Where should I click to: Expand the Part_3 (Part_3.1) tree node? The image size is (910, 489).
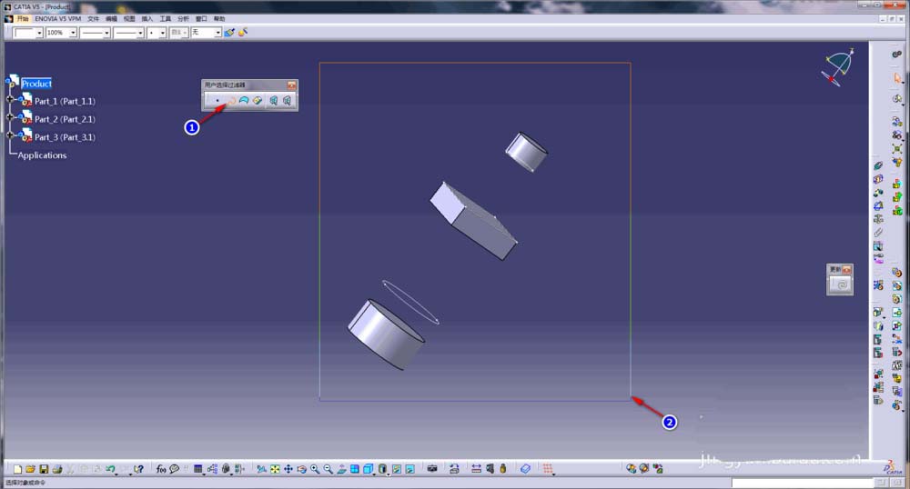[x=10, y=135]
